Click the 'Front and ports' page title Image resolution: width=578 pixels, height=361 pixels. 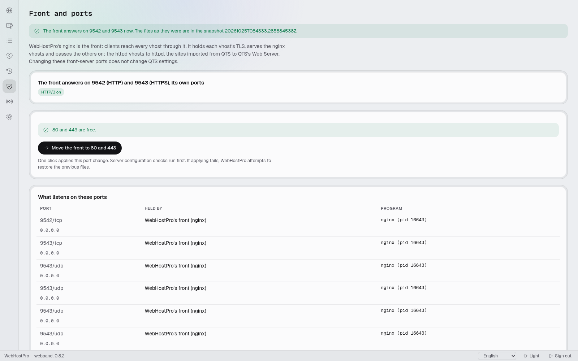(x=60, y=14)
